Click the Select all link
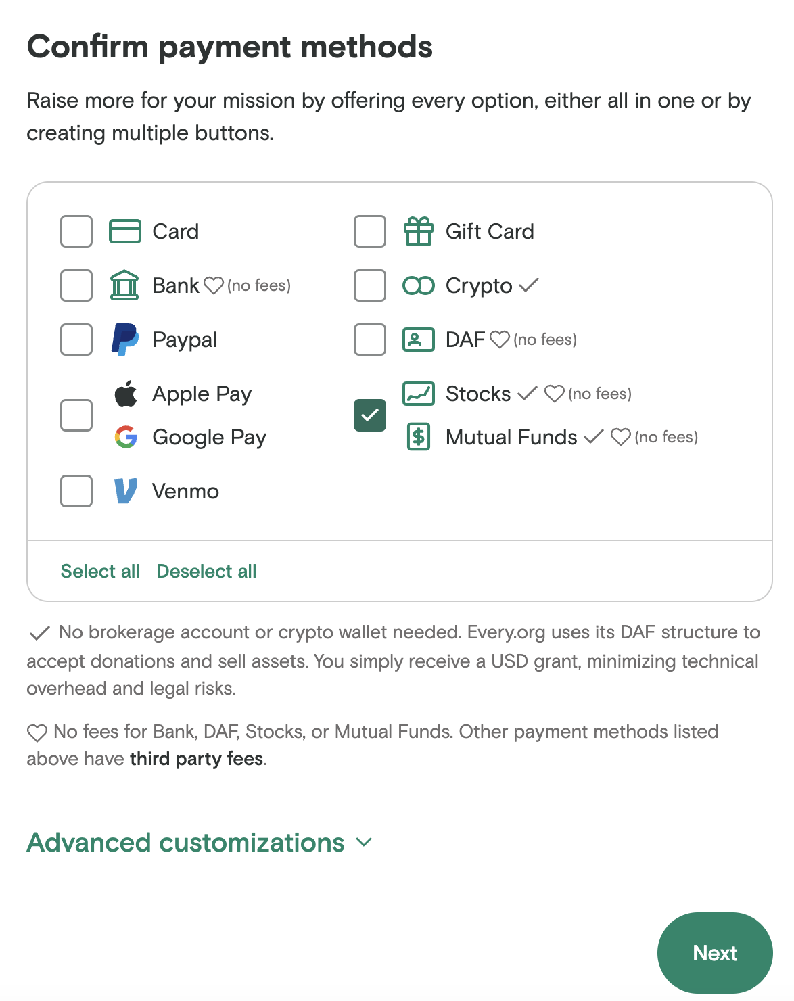 [100, 572]
